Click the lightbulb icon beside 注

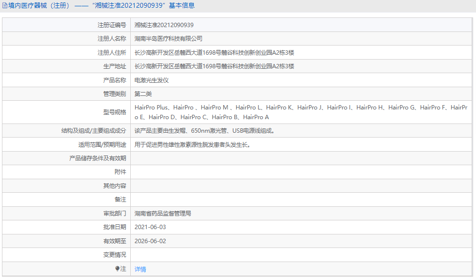117,269
